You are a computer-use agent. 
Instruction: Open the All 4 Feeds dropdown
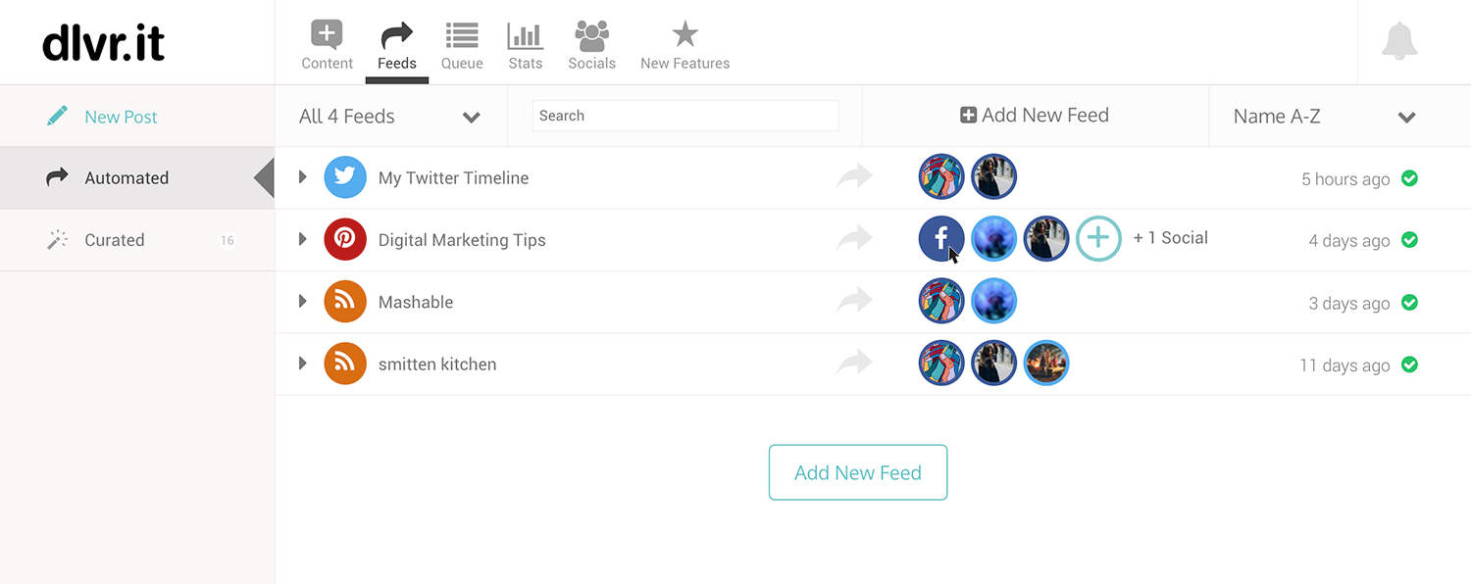pyautogui.click(x=390, y=117)
